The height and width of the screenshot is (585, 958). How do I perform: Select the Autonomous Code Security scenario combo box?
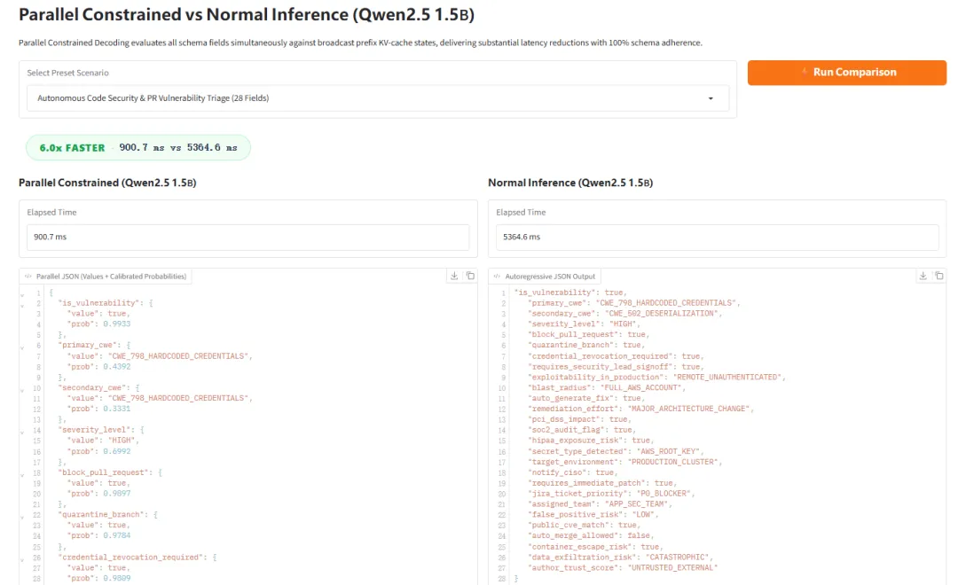coord(378,98)
